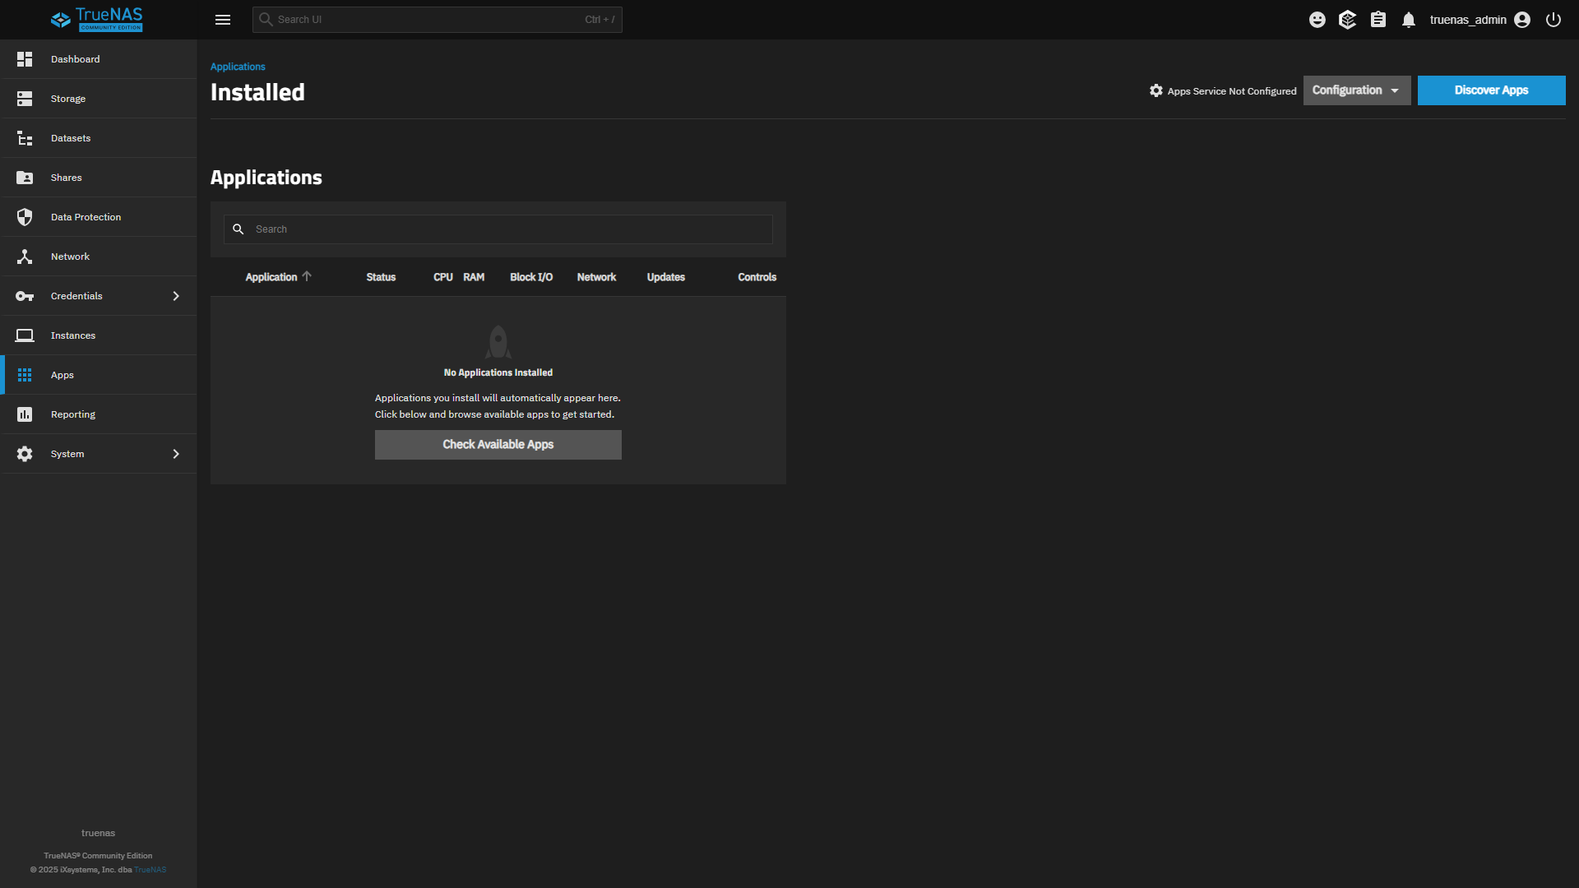Image resolution: width=1579 pixels, height=888 pixels.
Task: Expand the System menu chevron
Action: (176, 454)
